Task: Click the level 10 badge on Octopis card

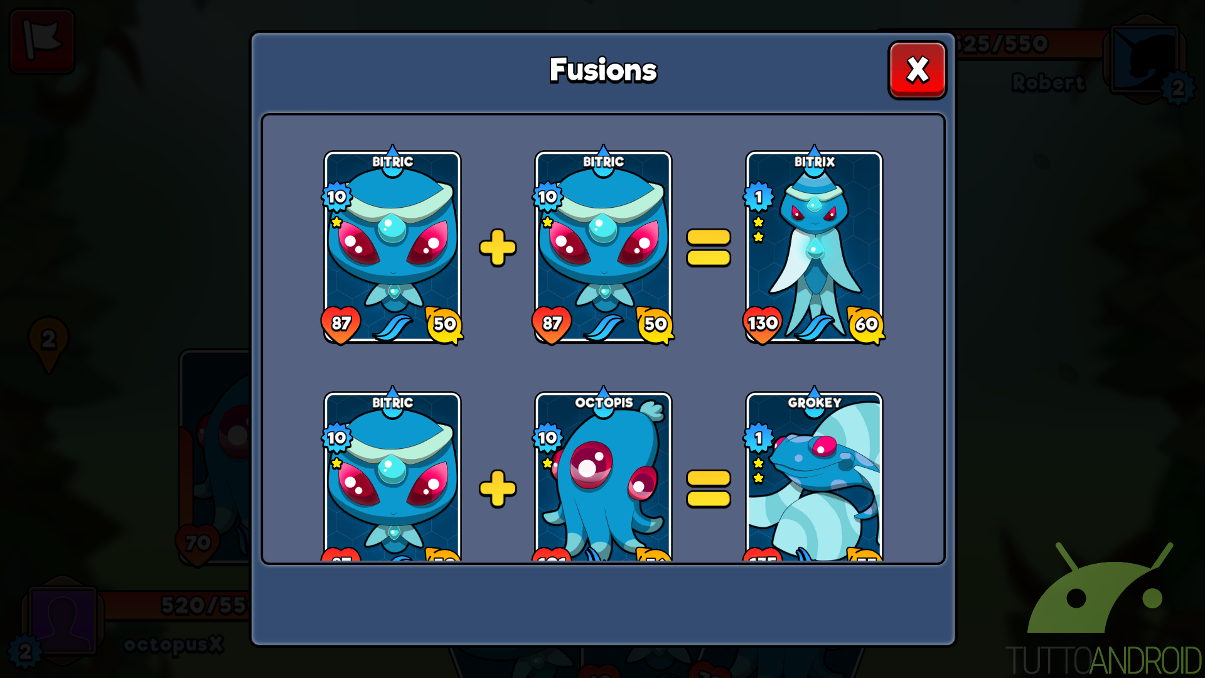Action: 547,438
